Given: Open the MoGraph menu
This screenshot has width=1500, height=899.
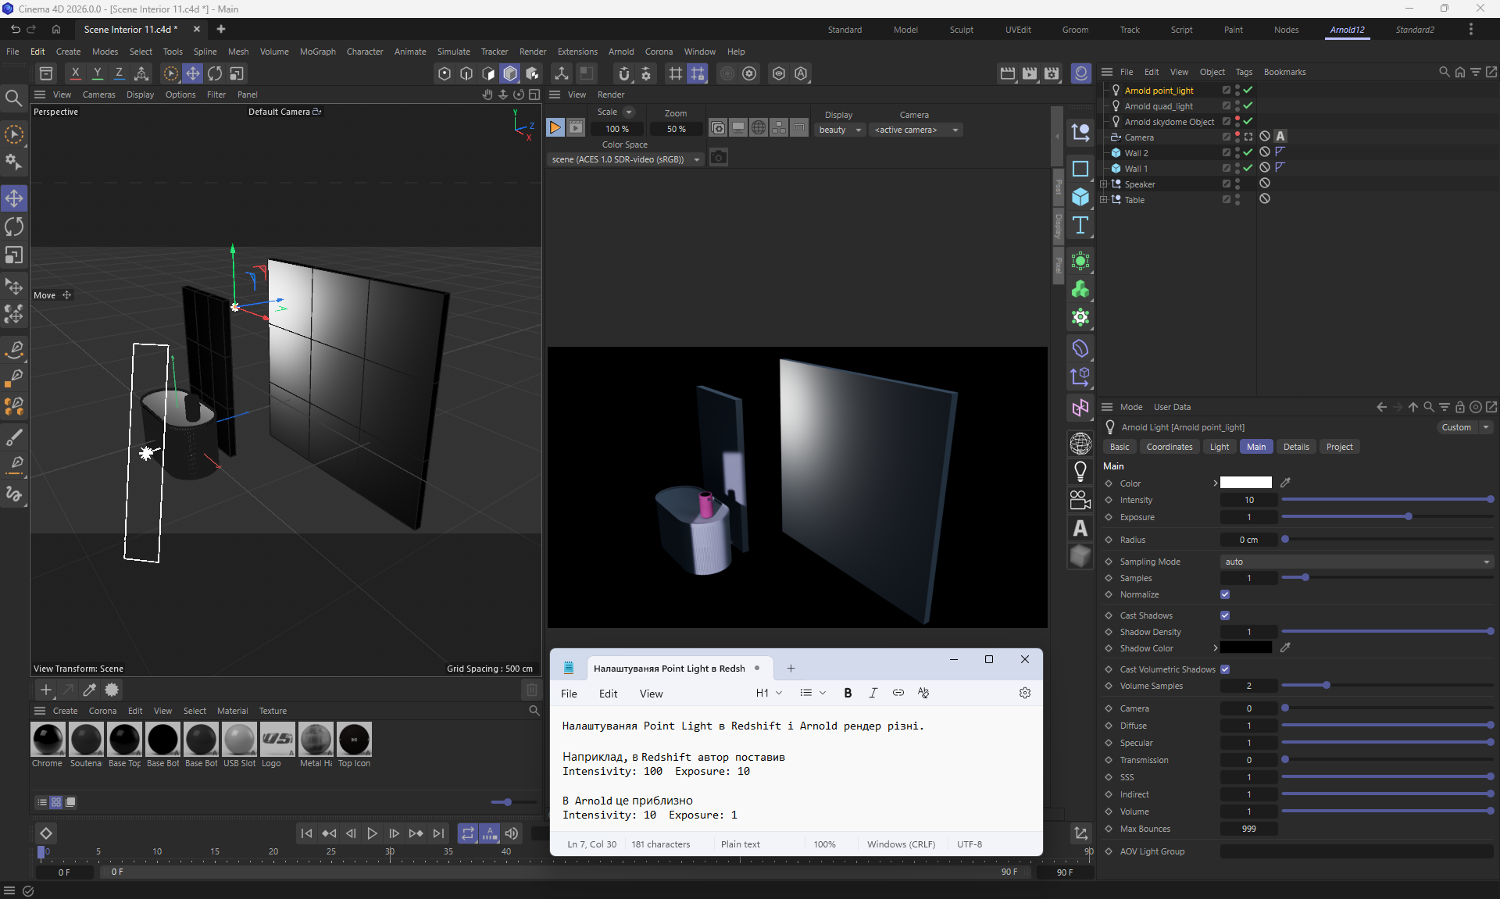Looking at the screenshot, I should coord(317,52).
